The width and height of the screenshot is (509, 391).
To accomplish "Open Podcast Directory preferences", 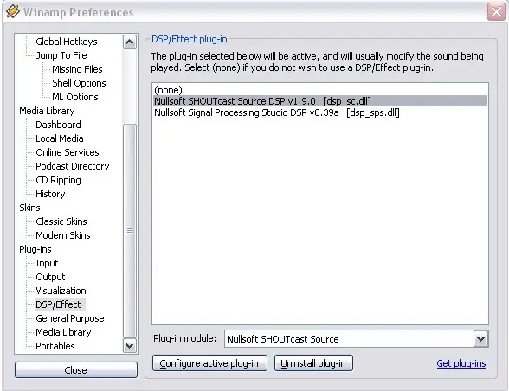I will [73, 166].
